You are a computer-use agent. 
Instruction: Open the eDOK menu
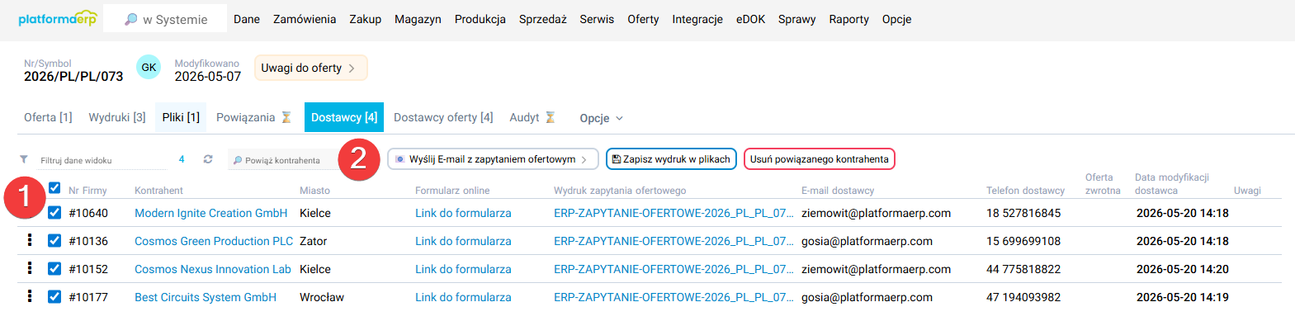point(751,19)
